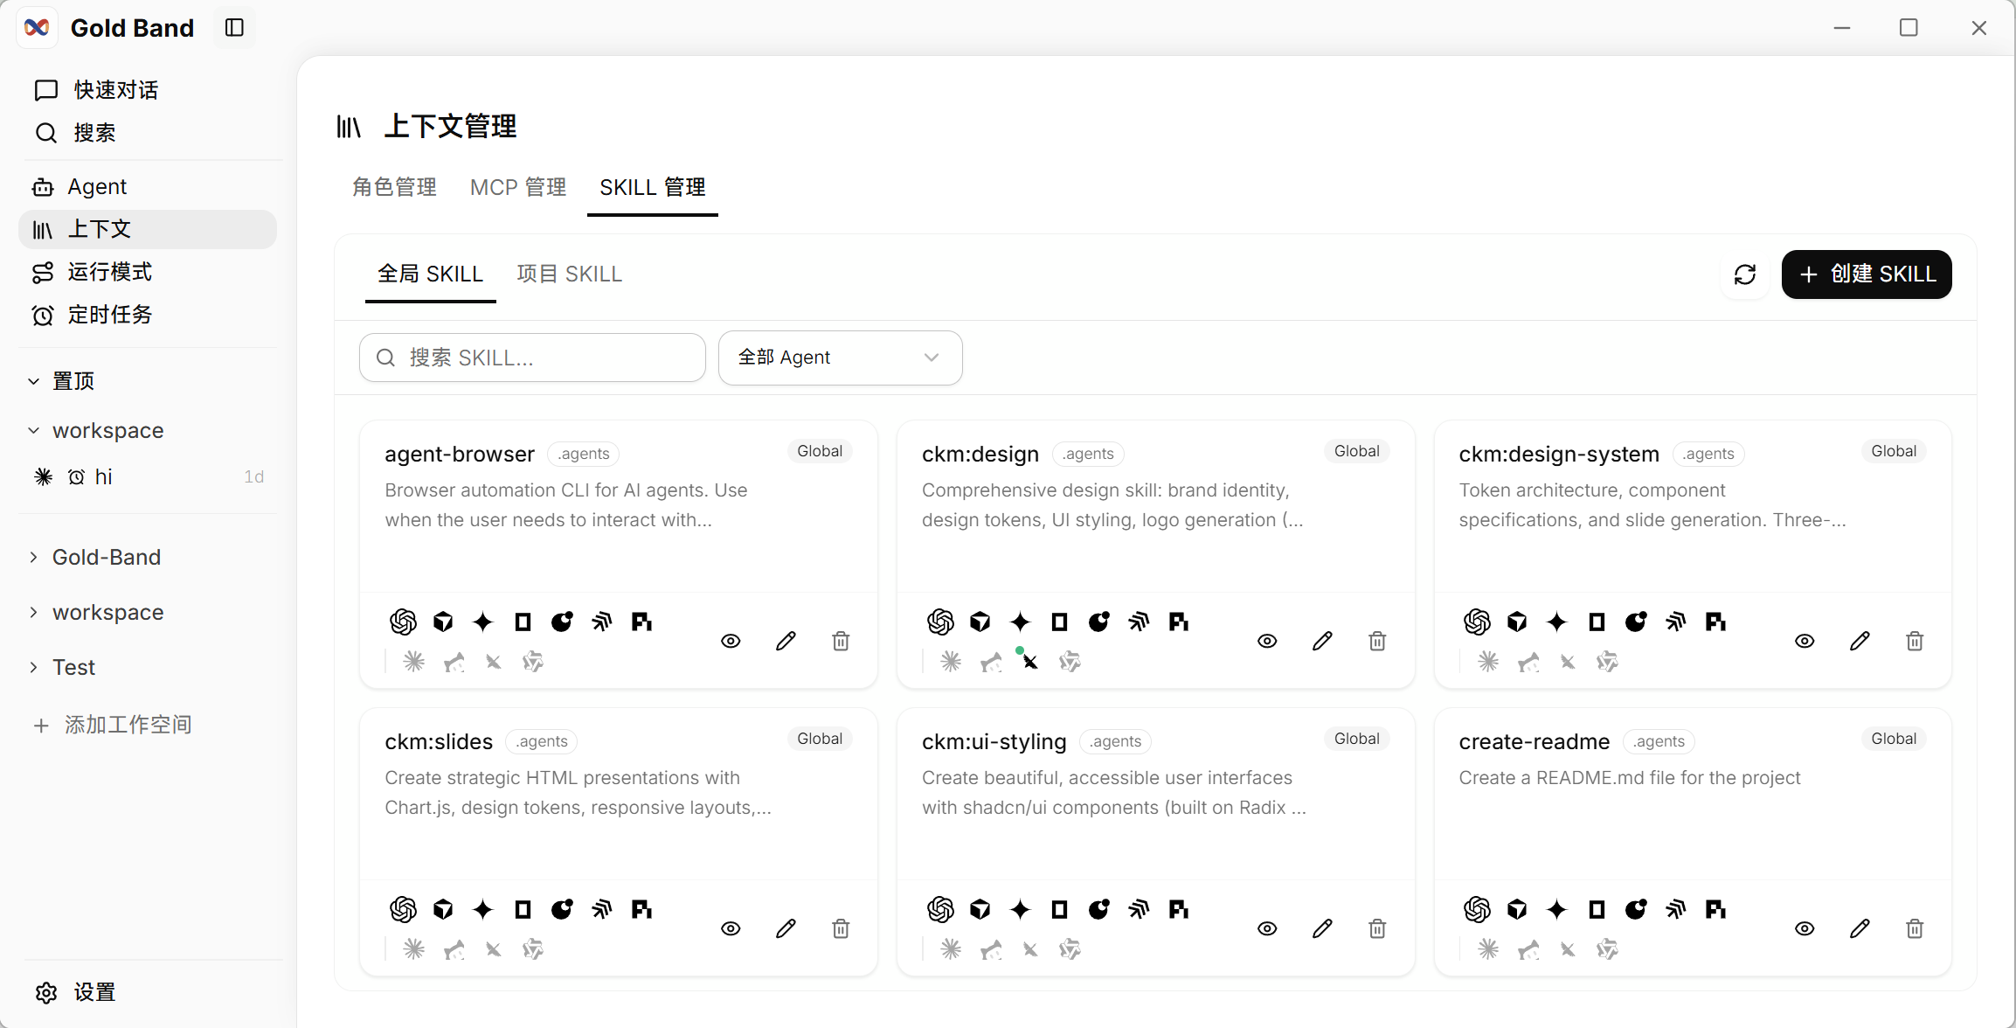The height and width of the screenshot is (1028, 2016).
Task: Click the Global badge on ckm:ui-styling card
Action: click(1357, 739)
